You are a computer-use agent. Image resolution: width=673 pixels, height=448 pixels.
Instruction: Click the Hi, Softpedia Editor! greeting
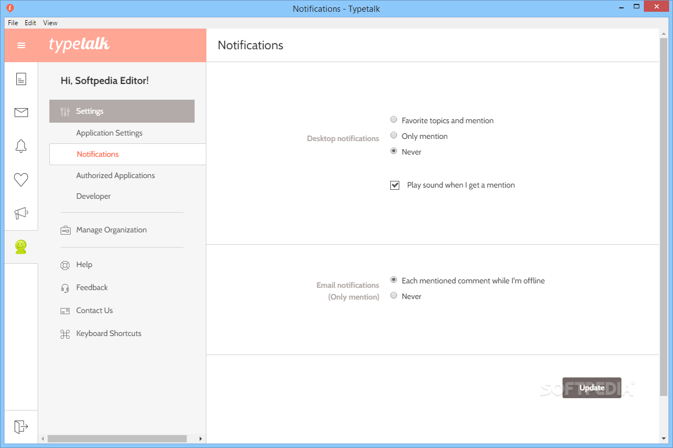(x=105, y=81)
